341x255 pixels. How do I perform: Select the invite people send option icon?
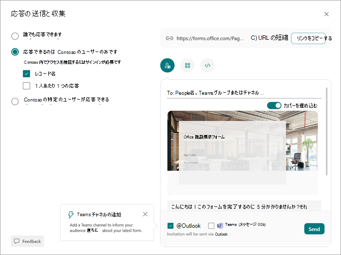(167, 65)
